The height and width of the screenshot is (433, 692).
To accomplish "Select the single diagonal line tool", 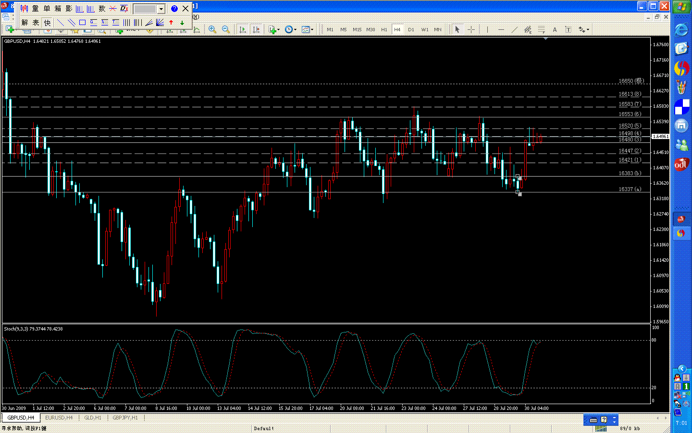I will 61,23.
